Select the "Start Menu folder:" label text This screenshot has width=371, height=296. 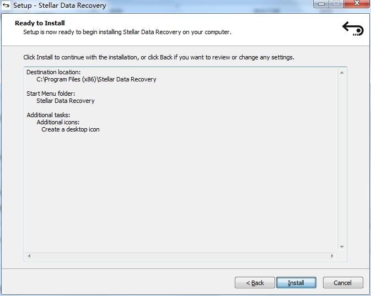coord(51,94)
